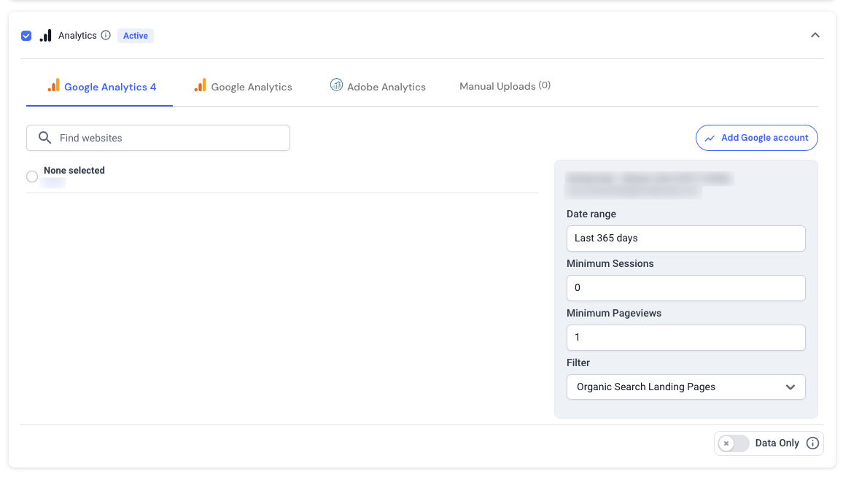The width and height of the screenshot is (843, 477).
Task: Open the Manual Uploads tab
Action: tap(505, 86)
